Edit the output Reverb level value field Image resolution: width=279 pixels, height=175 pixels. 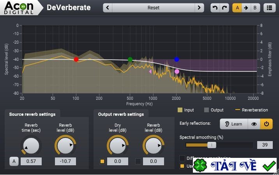pos(154,161)
